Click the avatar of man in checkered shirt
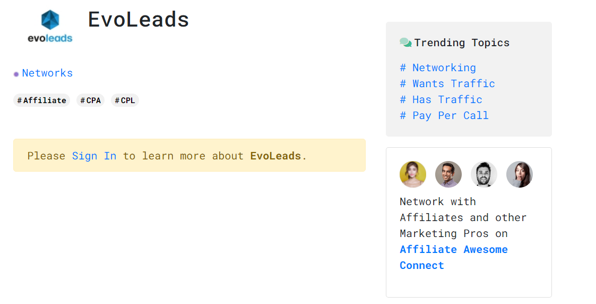 [x=448, y=174]
